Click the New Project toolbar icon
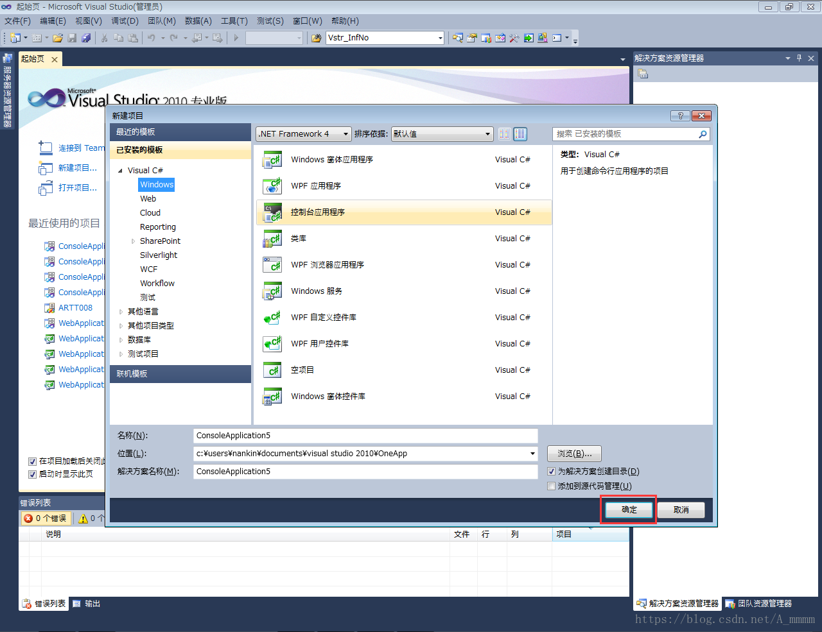The height and width of the screenshot is (632, 822). click(15, 38)
